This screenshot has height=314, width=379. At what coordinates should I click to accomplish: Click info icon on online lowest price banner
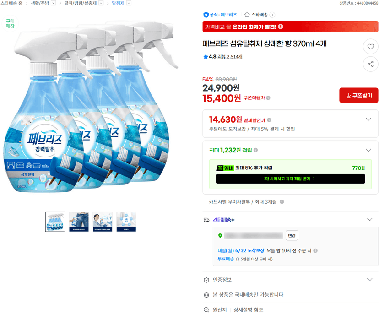[281, 27]
